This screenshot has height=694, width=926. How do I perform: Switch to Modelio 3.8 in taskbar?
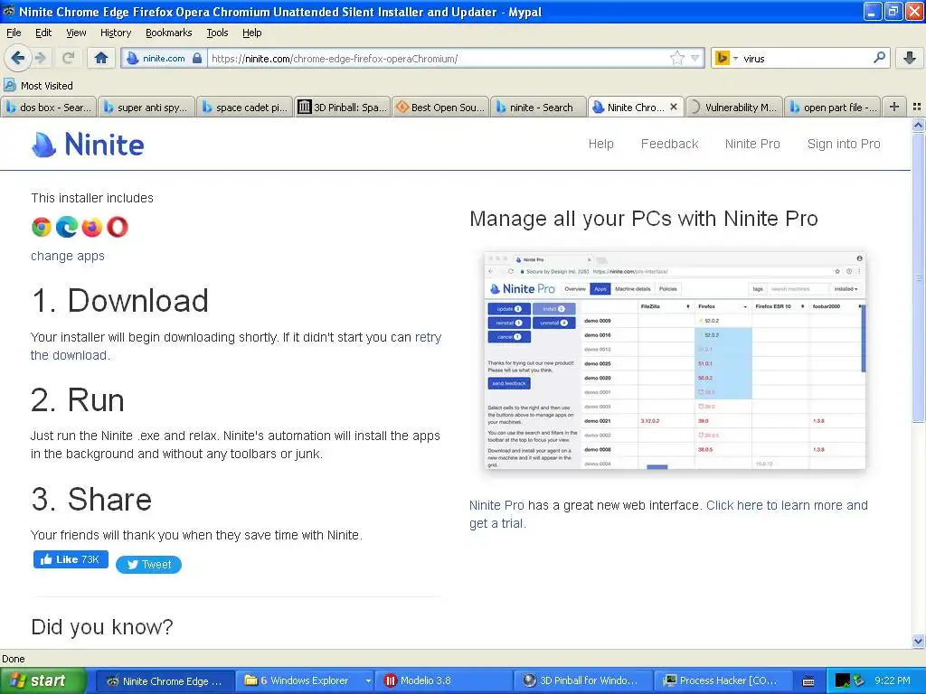[x=444, y=680]
